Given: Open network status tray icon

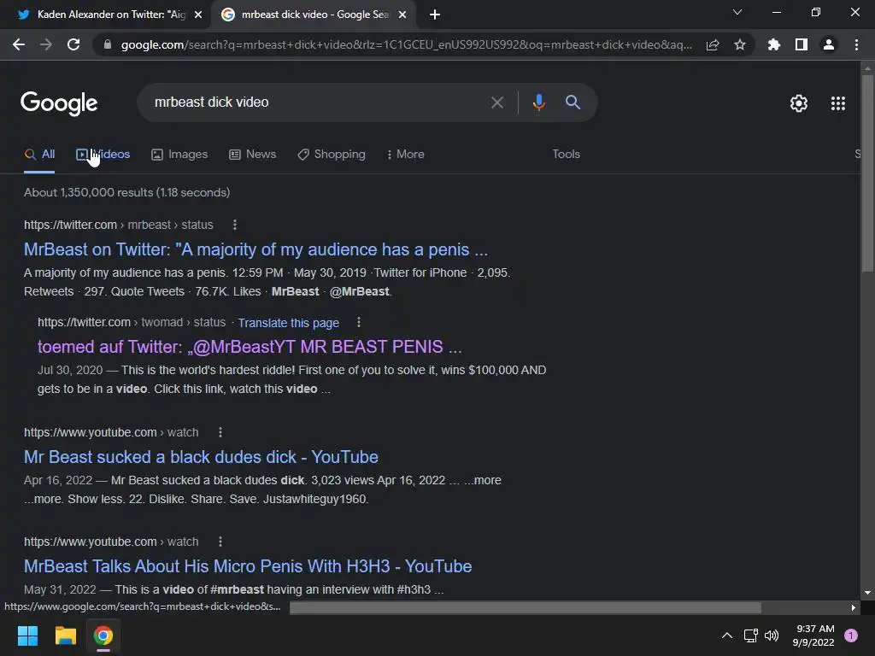Looking at the screenshot, I should coord(750,635).
